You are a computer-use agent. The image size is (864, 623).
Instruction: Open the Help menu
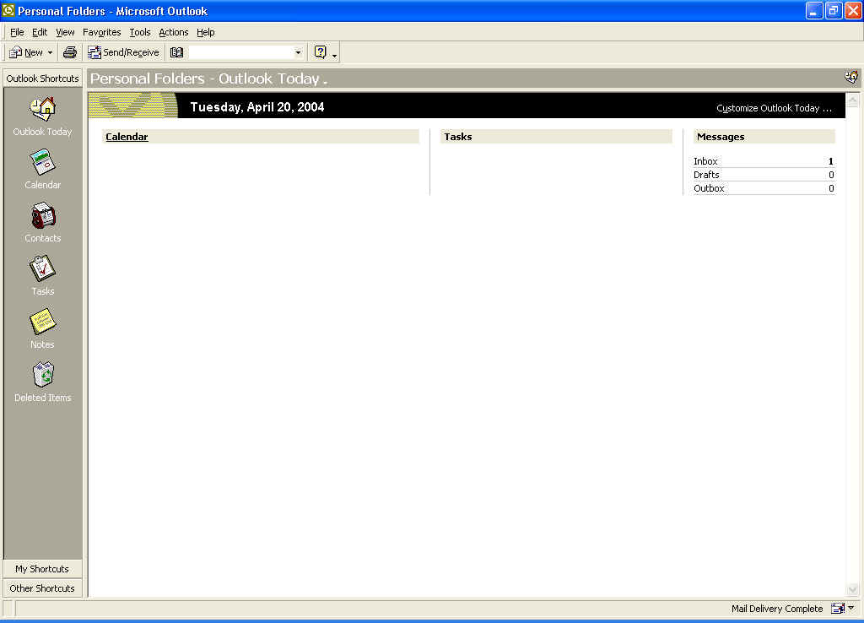(x=206, y=32)
